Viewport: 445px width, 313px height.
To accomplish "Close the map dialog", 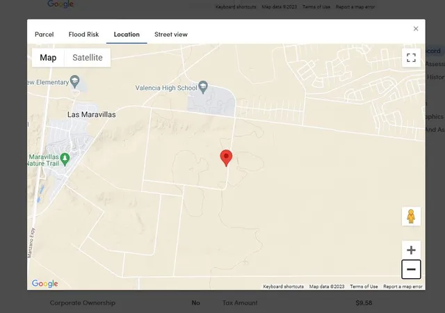I will 416,29.
